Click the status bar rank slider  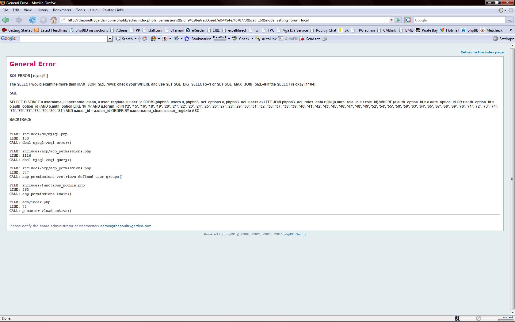tap(479, 318)
